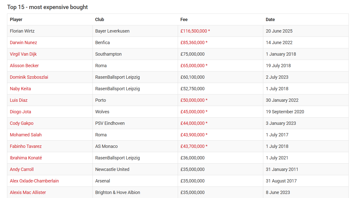The width and height of the screenshot is (356, 198).
Task: Click the £44,000,000 fee link
Action: coord(194,123)
